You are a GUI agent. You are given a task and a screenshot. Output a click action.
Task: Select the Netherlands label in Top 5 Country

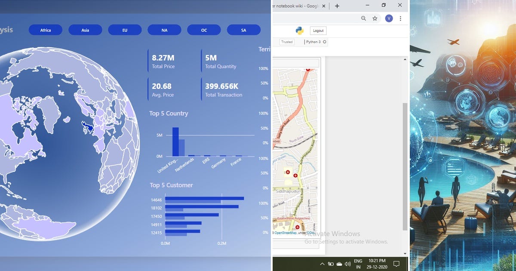(x=185, y=165)
